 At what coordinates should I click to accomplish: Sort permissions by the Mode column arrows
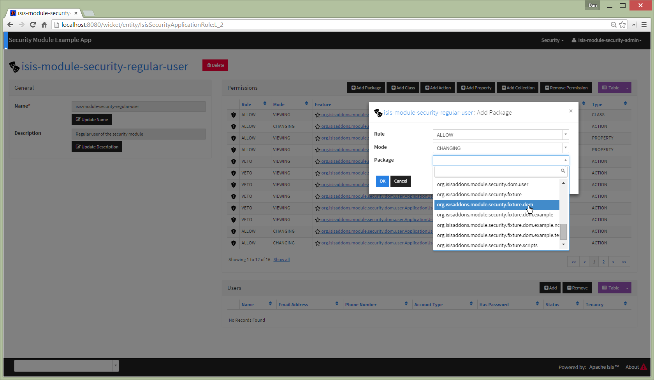click(306, 103)
